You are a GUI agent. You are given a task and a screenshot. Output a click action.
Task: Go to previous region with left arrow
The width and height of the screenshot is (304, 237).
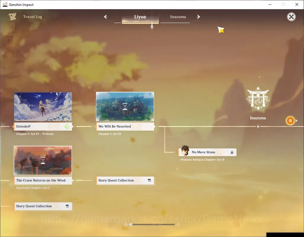pyautogui.click(x=106, y=17)
